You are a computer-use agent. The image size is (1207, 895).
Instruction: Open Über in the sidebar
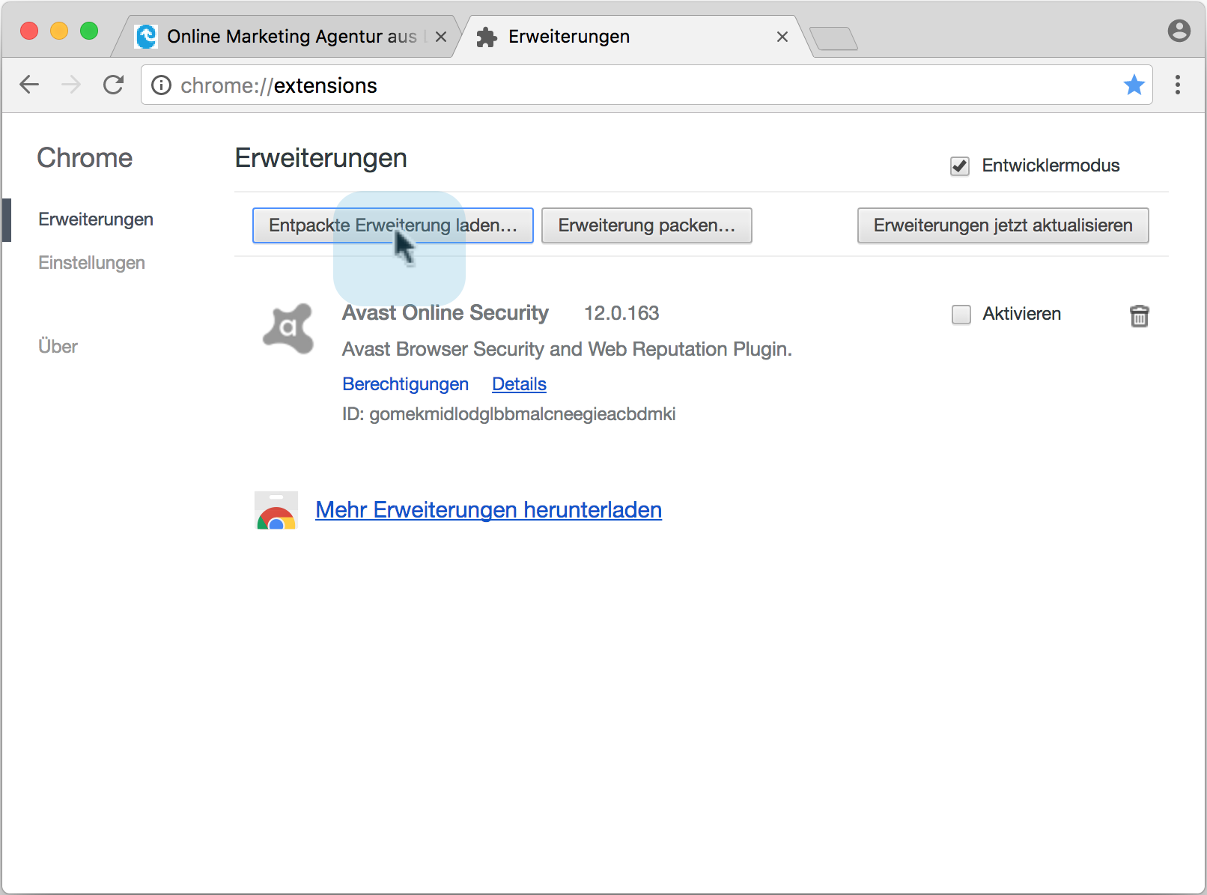58,347
